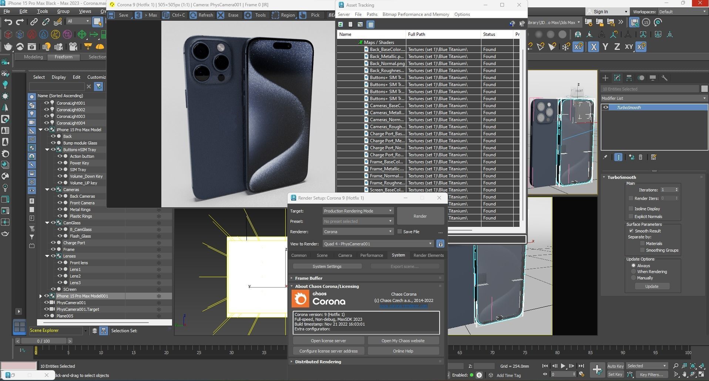Open the Paths menu in Asset Tracking
The image size is (709, 381).
[x=372, y=14]
